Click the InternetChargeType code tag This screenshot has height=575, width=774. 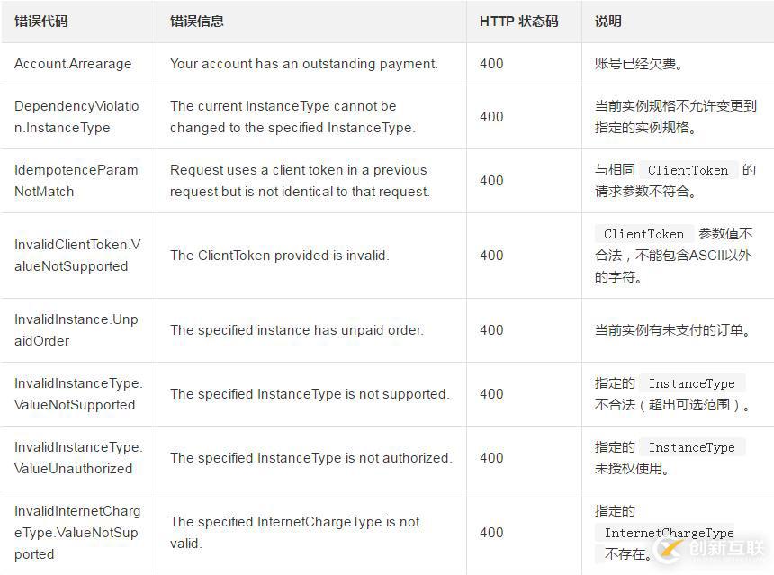670,533
